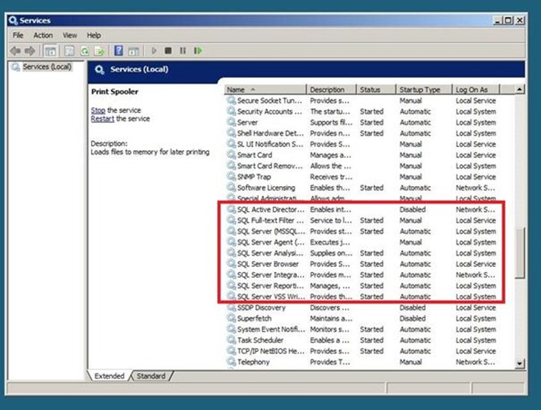Select Shell Hardware Detection service row

coord(361,133)
